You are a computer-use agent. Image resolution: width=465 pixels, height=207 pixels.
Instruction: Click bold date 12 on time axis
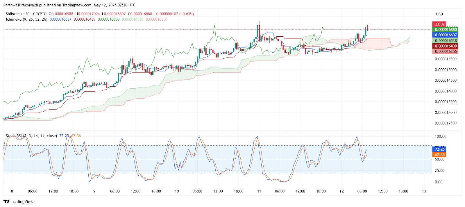pos(341,191)
